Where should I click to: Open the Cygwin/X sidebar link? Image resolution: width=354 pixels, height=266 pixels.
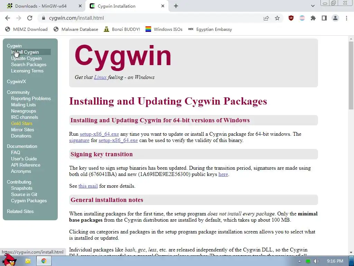coord(16,81)
